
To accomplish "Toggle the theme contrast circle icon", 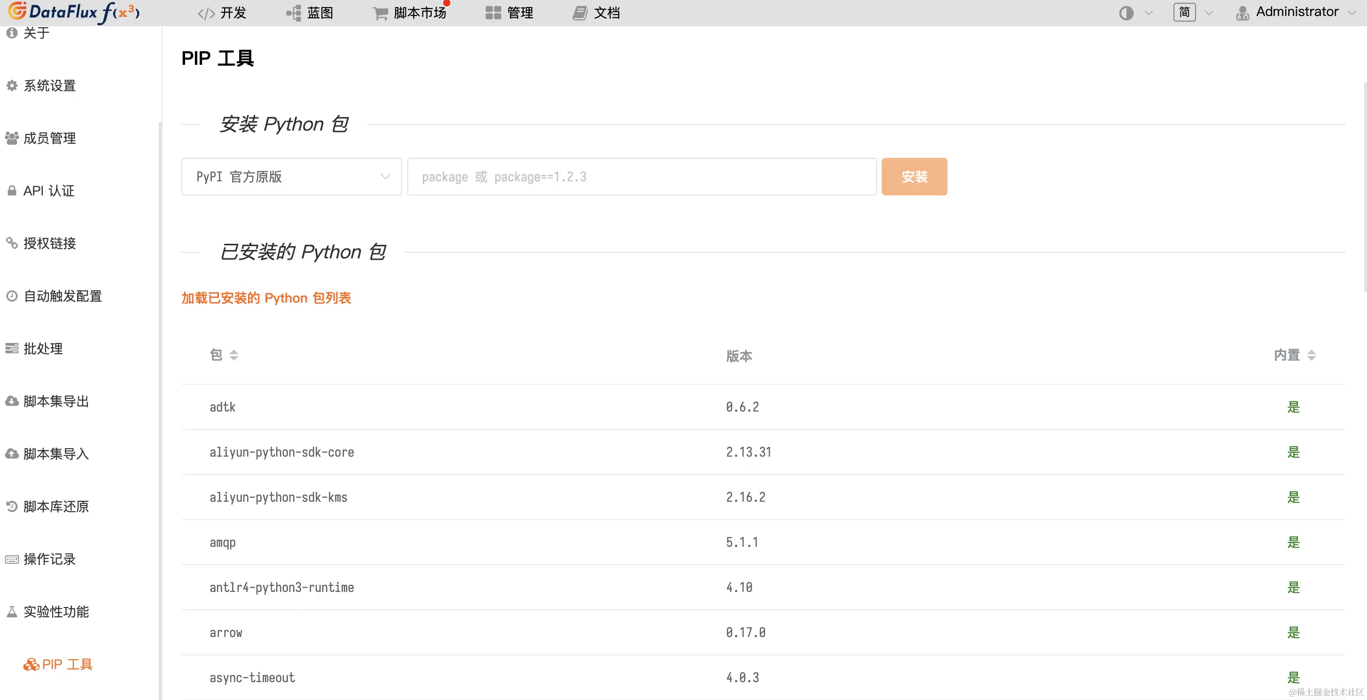I will pyautogui.click(x=1126, y=13).
